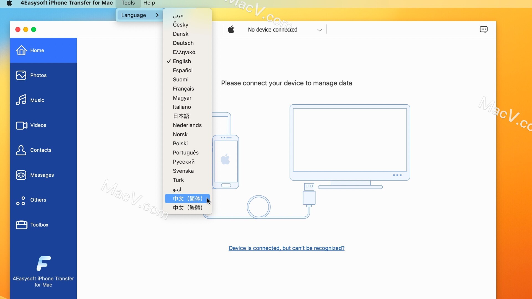
Task: Open the device not recognized help link
Action: [287, 248]
